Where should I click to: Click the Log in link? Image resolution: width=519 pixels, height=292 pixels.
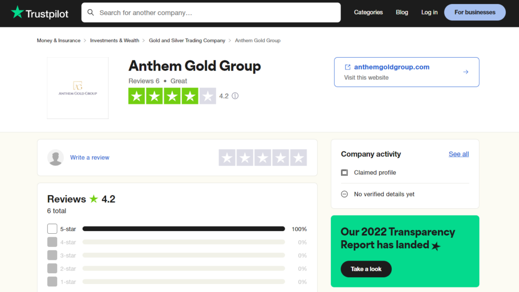429,12
